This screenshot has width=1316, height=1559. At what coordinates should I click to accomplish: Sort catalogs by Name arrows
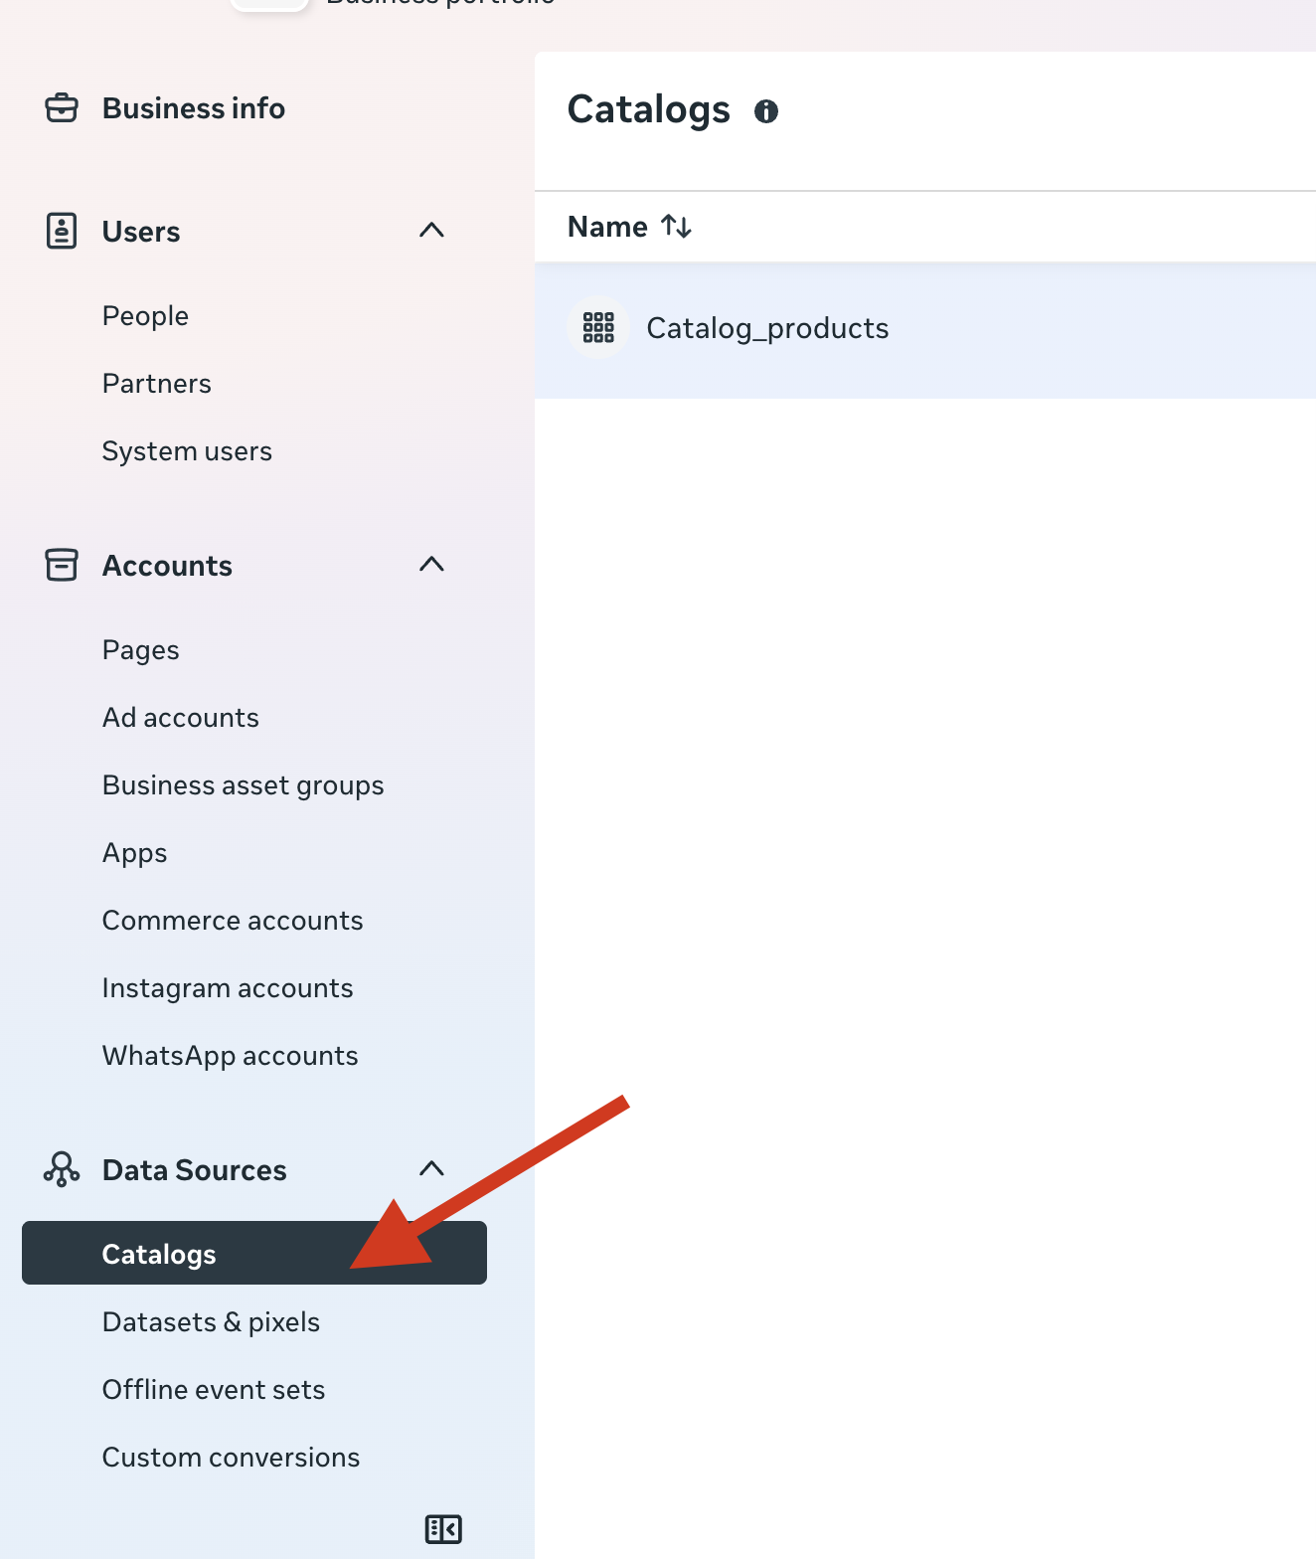677,227
